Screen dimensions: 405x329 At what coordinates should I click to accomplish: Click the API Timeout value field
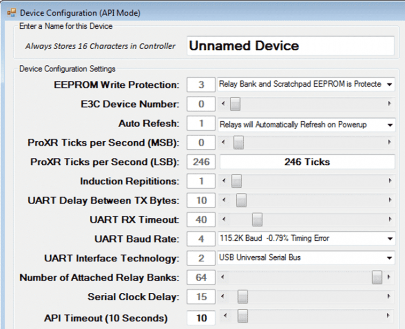pos(201,318)
